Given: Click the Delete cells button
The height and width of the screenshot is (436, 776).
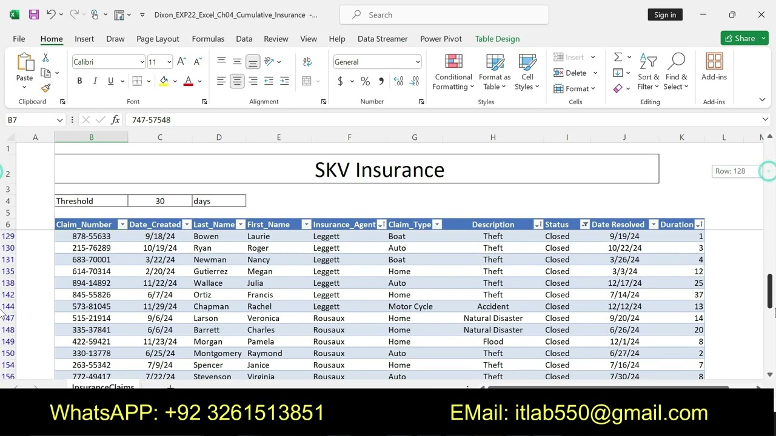Looking at the screenshot, I should pos(575,73).
